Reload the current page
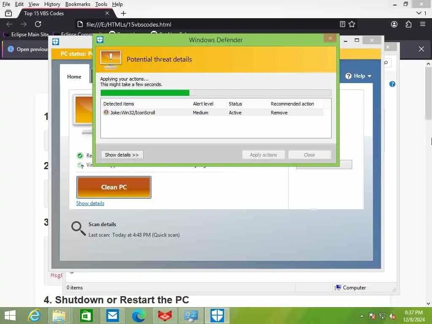 tap(38, 24)
